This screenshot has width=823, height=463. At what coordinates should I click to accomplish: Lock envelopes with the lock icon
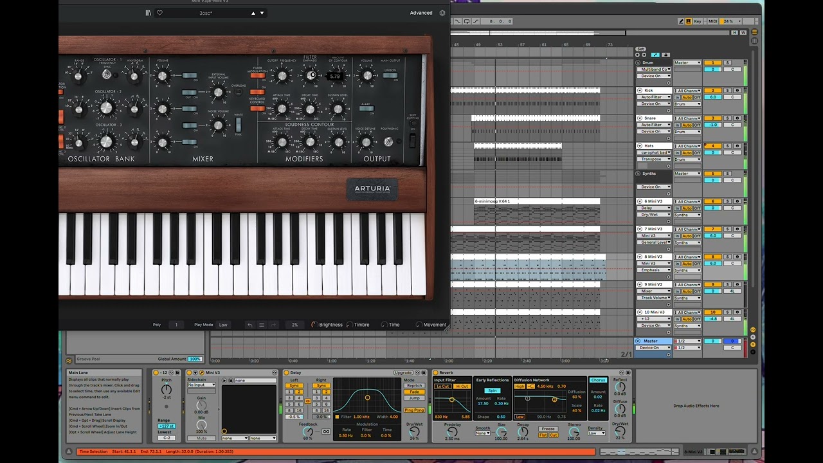(x=665, y=55)
